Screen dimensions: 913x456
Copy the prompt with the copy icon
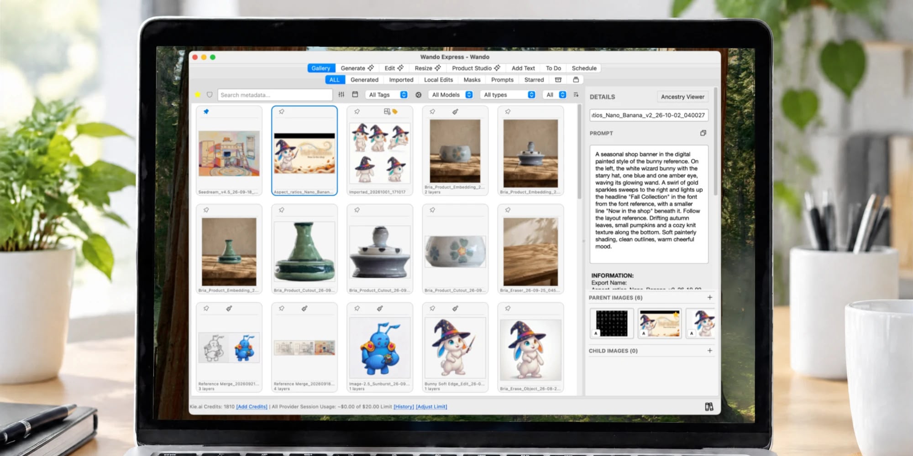tap(703, 133)
